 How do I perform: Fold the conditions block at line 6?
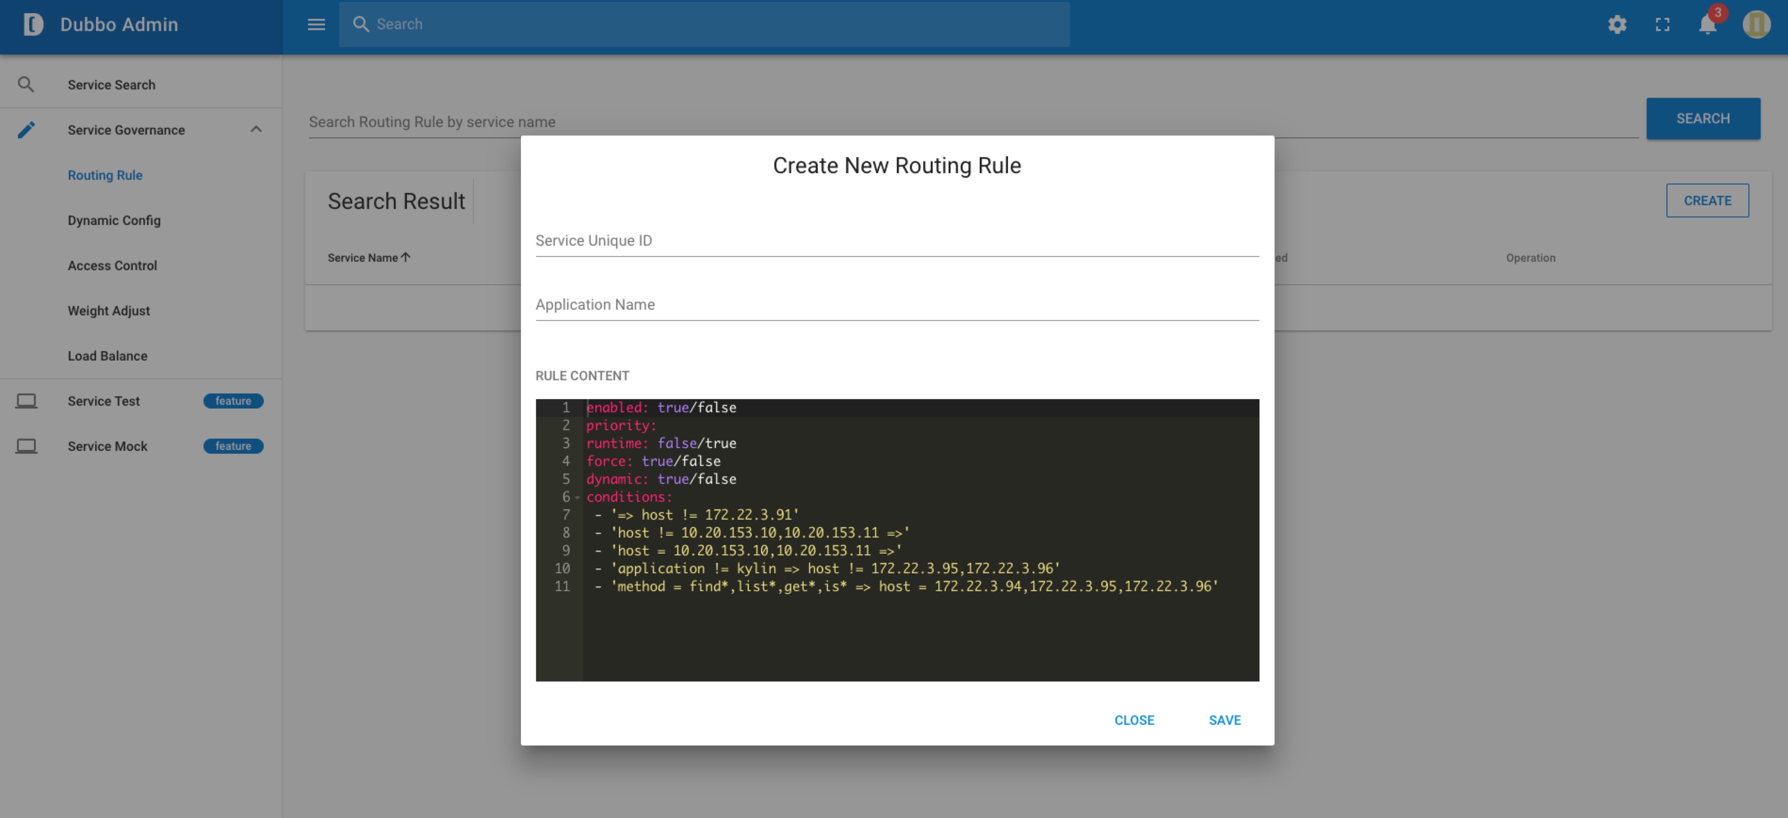pyautogui.click(x=577, y=497)
